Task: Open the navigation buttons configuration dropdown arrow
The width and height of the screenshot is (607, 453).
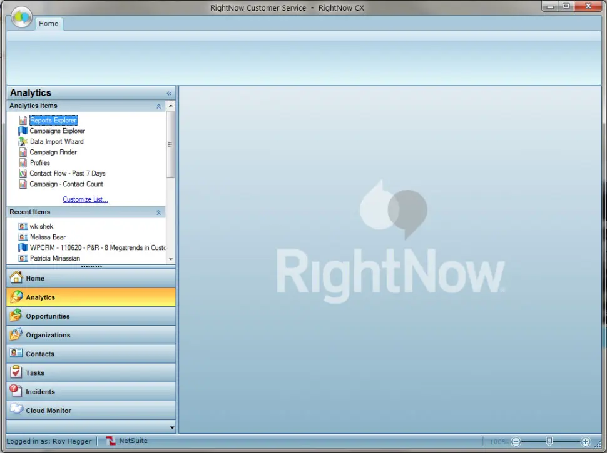Action: 172,427
